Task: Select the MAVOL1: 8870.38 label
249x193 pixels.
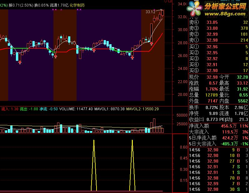Action: point(109,109)
